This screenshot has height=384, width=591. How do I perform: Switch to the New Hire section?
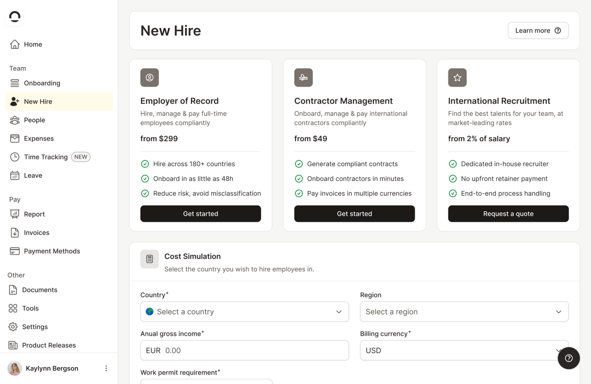pyautogui.click(x=38, y=102)
